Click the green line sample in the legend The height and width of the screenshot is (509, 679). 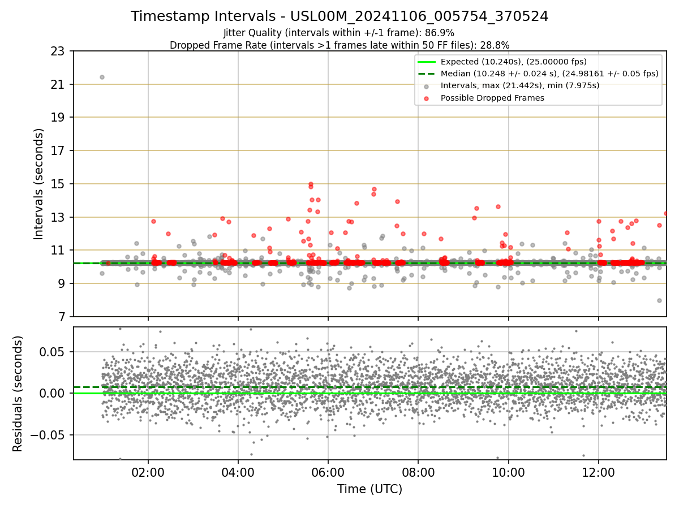click(426, 62)
